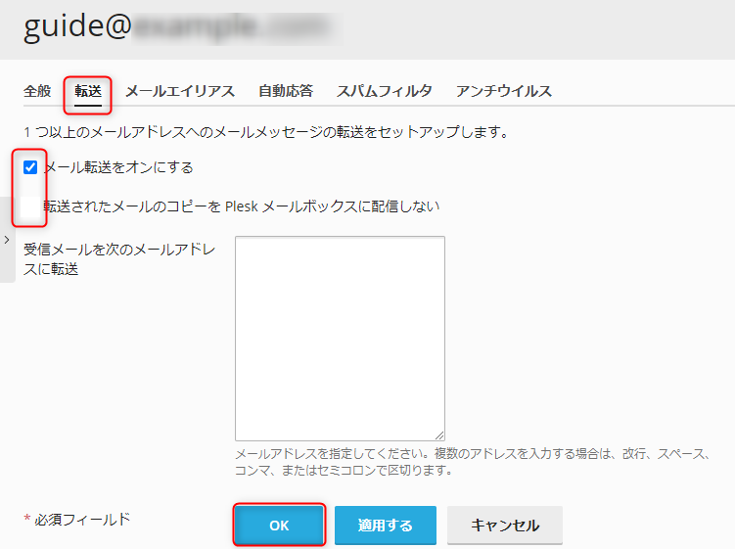Viewport: 735px width, 549px height.
Task: Click the 受信メールを次のメールアドレスに転送 label
Action: click(119, 259)
